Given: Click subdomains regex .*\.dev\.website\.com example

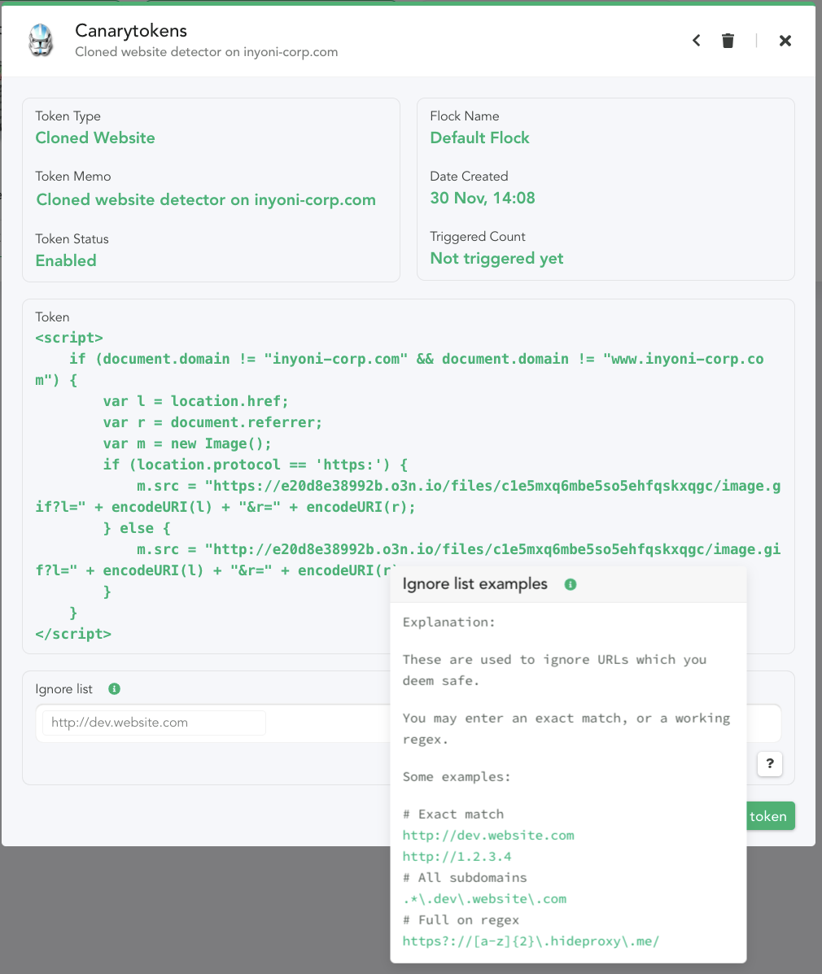Looking at the screenshot, I should (484, 899).
